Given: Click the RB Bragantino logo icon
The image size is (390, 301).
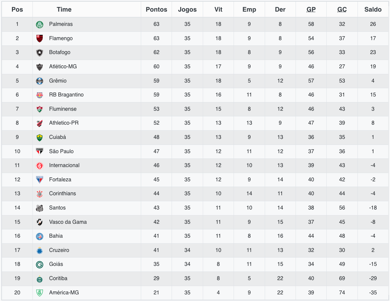Looking at the screenshot, I should tap(39, 95).
